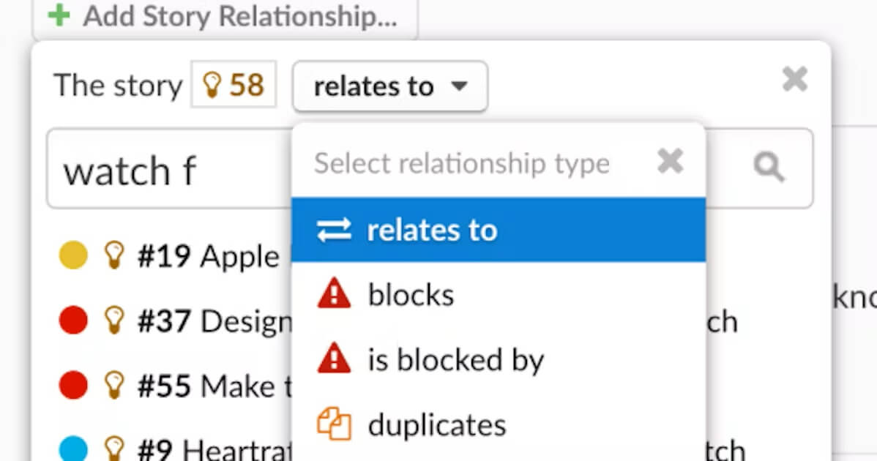This screenshot has height=461, width=877.
Task: Click the red status dot beside #37 Design
Action: pos(72,320)
